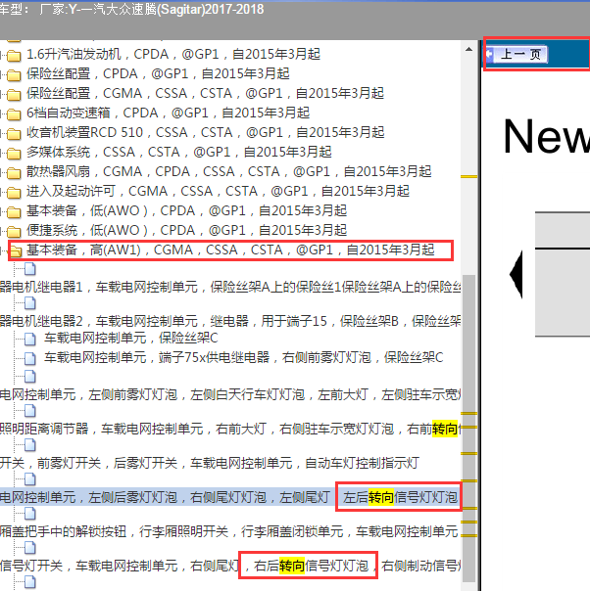The width and height of the screenshot is (590, 591).
Task: Select tree row 1.6升汽油发动机，CPDA
Action: (173, 54)
